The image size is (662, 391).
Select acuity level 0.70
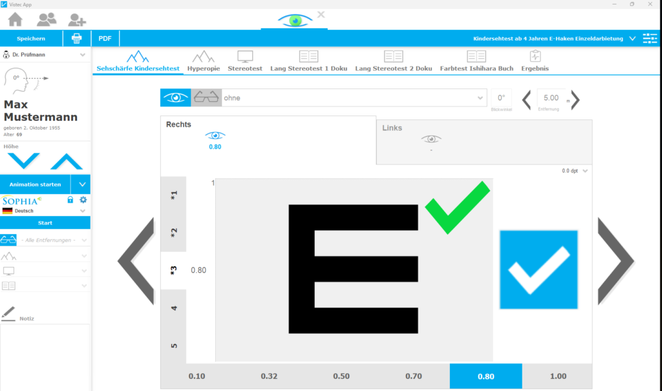pos(413,376)
